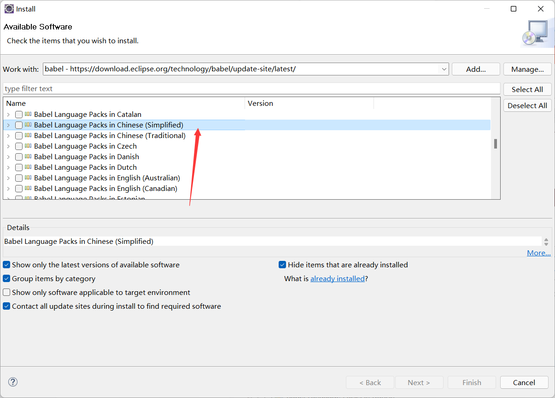
Task: Toggle Hide items that are already installed
Action: tap(282, 265)
